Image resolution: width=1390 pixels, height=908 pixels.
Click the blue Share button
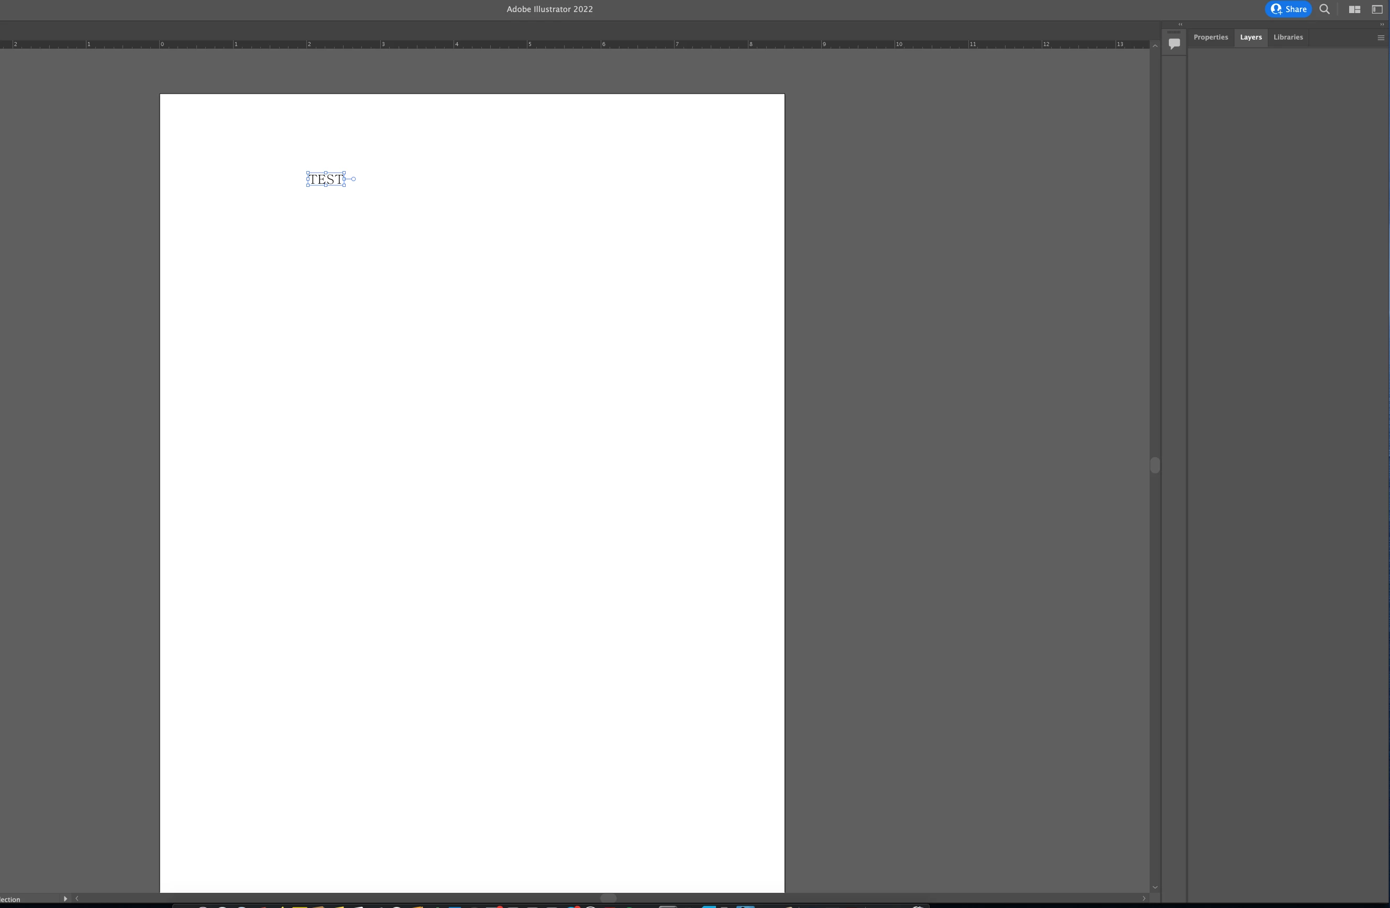click(x=1288, y=9)
